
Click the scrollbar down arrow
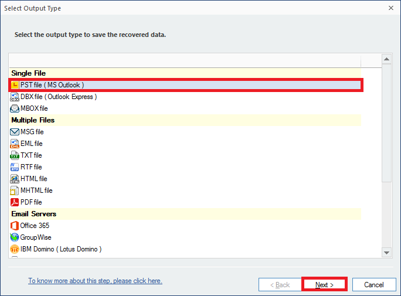click(x=387, y=253)
